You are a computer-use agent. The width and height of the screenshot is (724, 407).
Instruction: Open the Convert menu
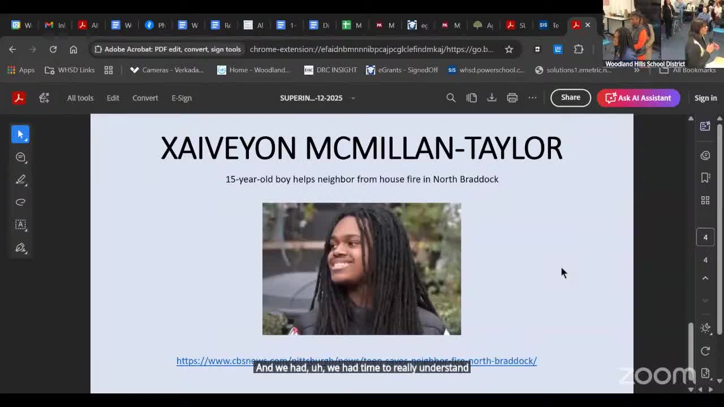click(145, 98)
